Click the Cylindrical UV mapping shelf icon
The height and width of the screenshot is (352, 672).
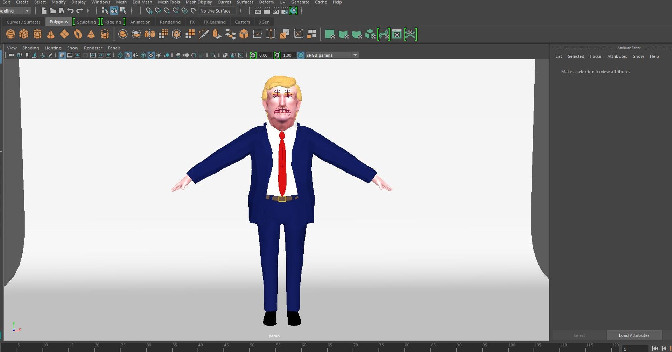[x=343, y=34]
